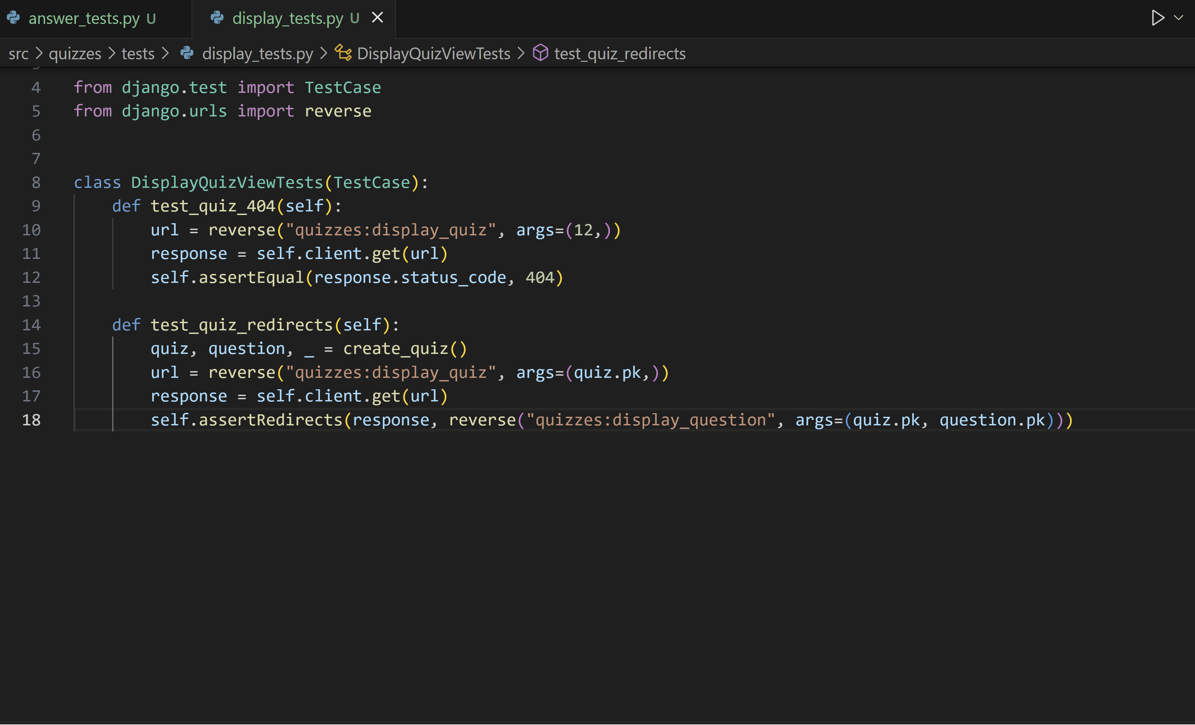This screenshot has width=1195, height=725.
Task: Close the display_tests.py tab
Action: tap(378, 17)
